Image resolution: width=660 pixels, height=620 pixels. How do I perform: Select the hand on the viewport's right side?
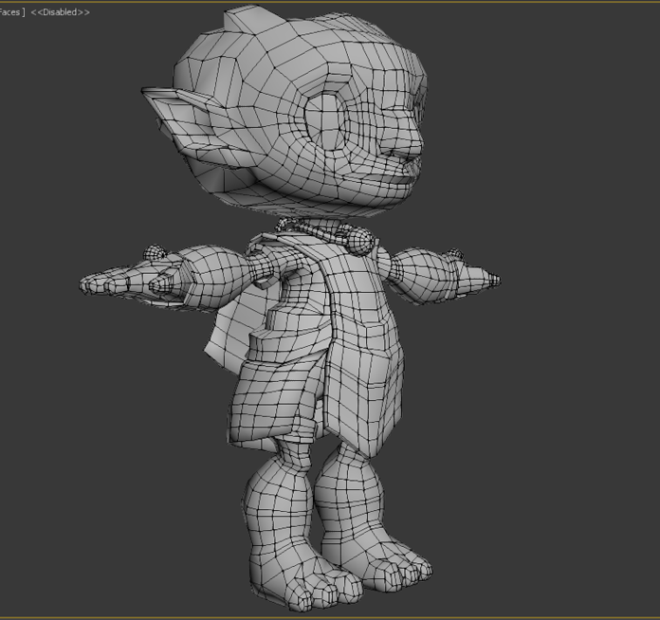(x=474, y=275)
